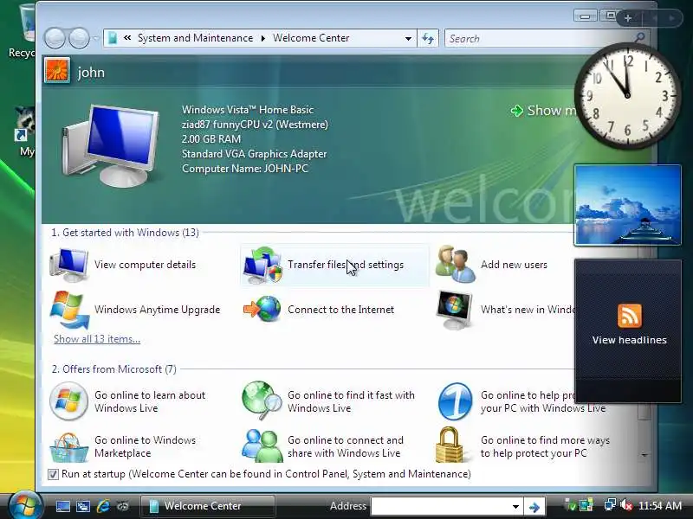Click View headlines on feed gadget
Viewport: 693px width, 519px height.
point(629,340)
